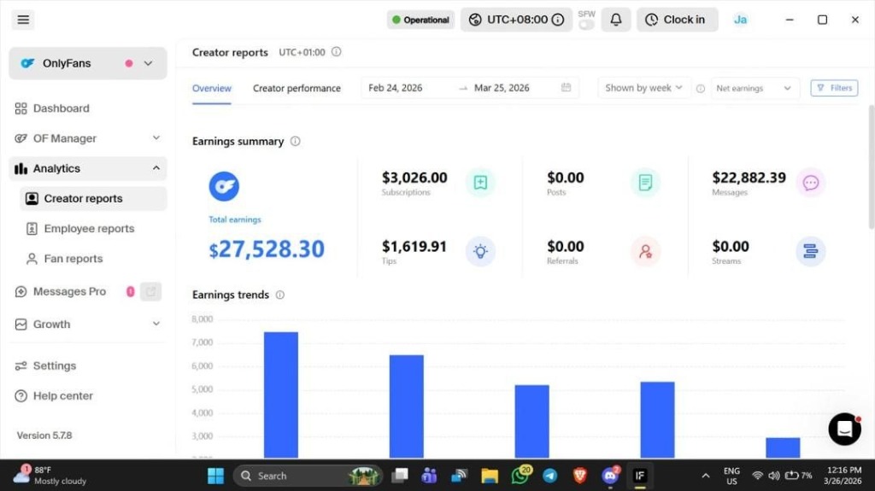Switch to the Overview tab
Screen dimensions: 875x491
tap(212, 88)
